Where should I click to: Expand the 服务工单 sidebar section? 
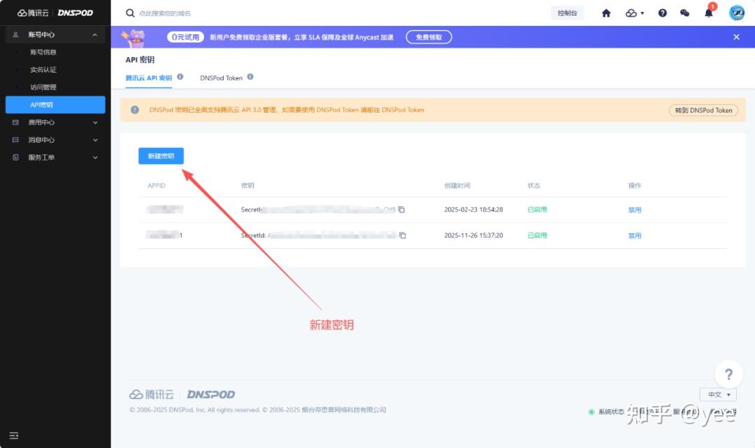pyautogui.click(x=95, y=157)
